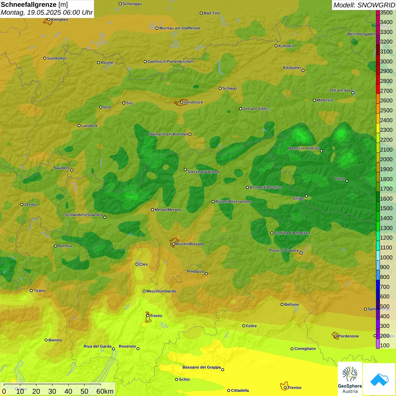Screen dimensions: 396x396
Task: Click the 'Schlanders/Silandro' label
Action: (x=84, y=215)
